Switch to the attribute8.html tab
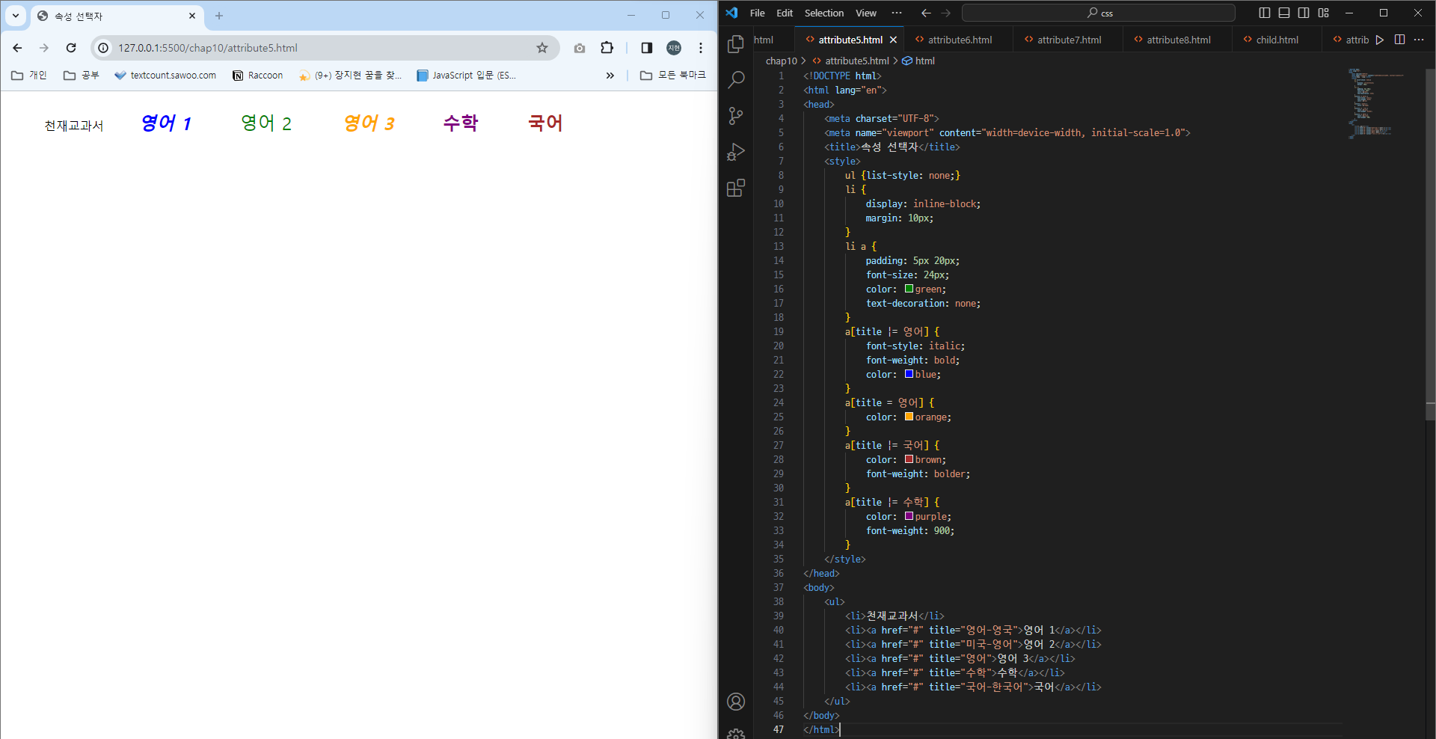This screenshot has width=1436, height=739. [x=1178, y=40]
